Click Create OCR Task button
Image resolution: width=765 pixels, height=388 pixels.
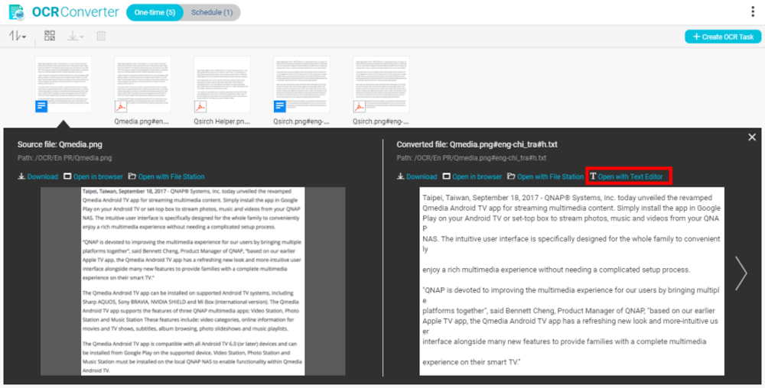click(723, 37)
